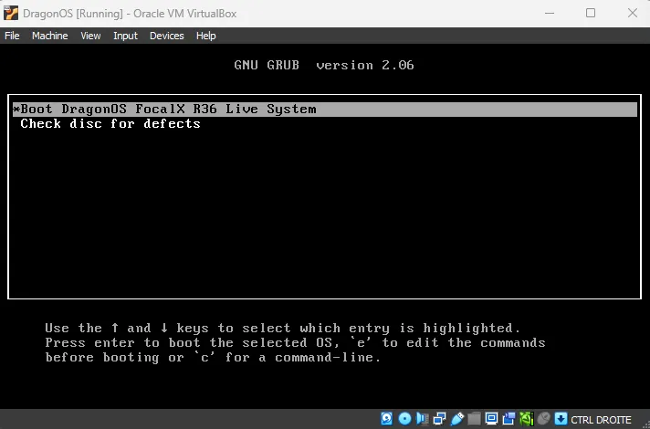
Task: Maximize the VirtualBox window
Action: coord(591,14)
